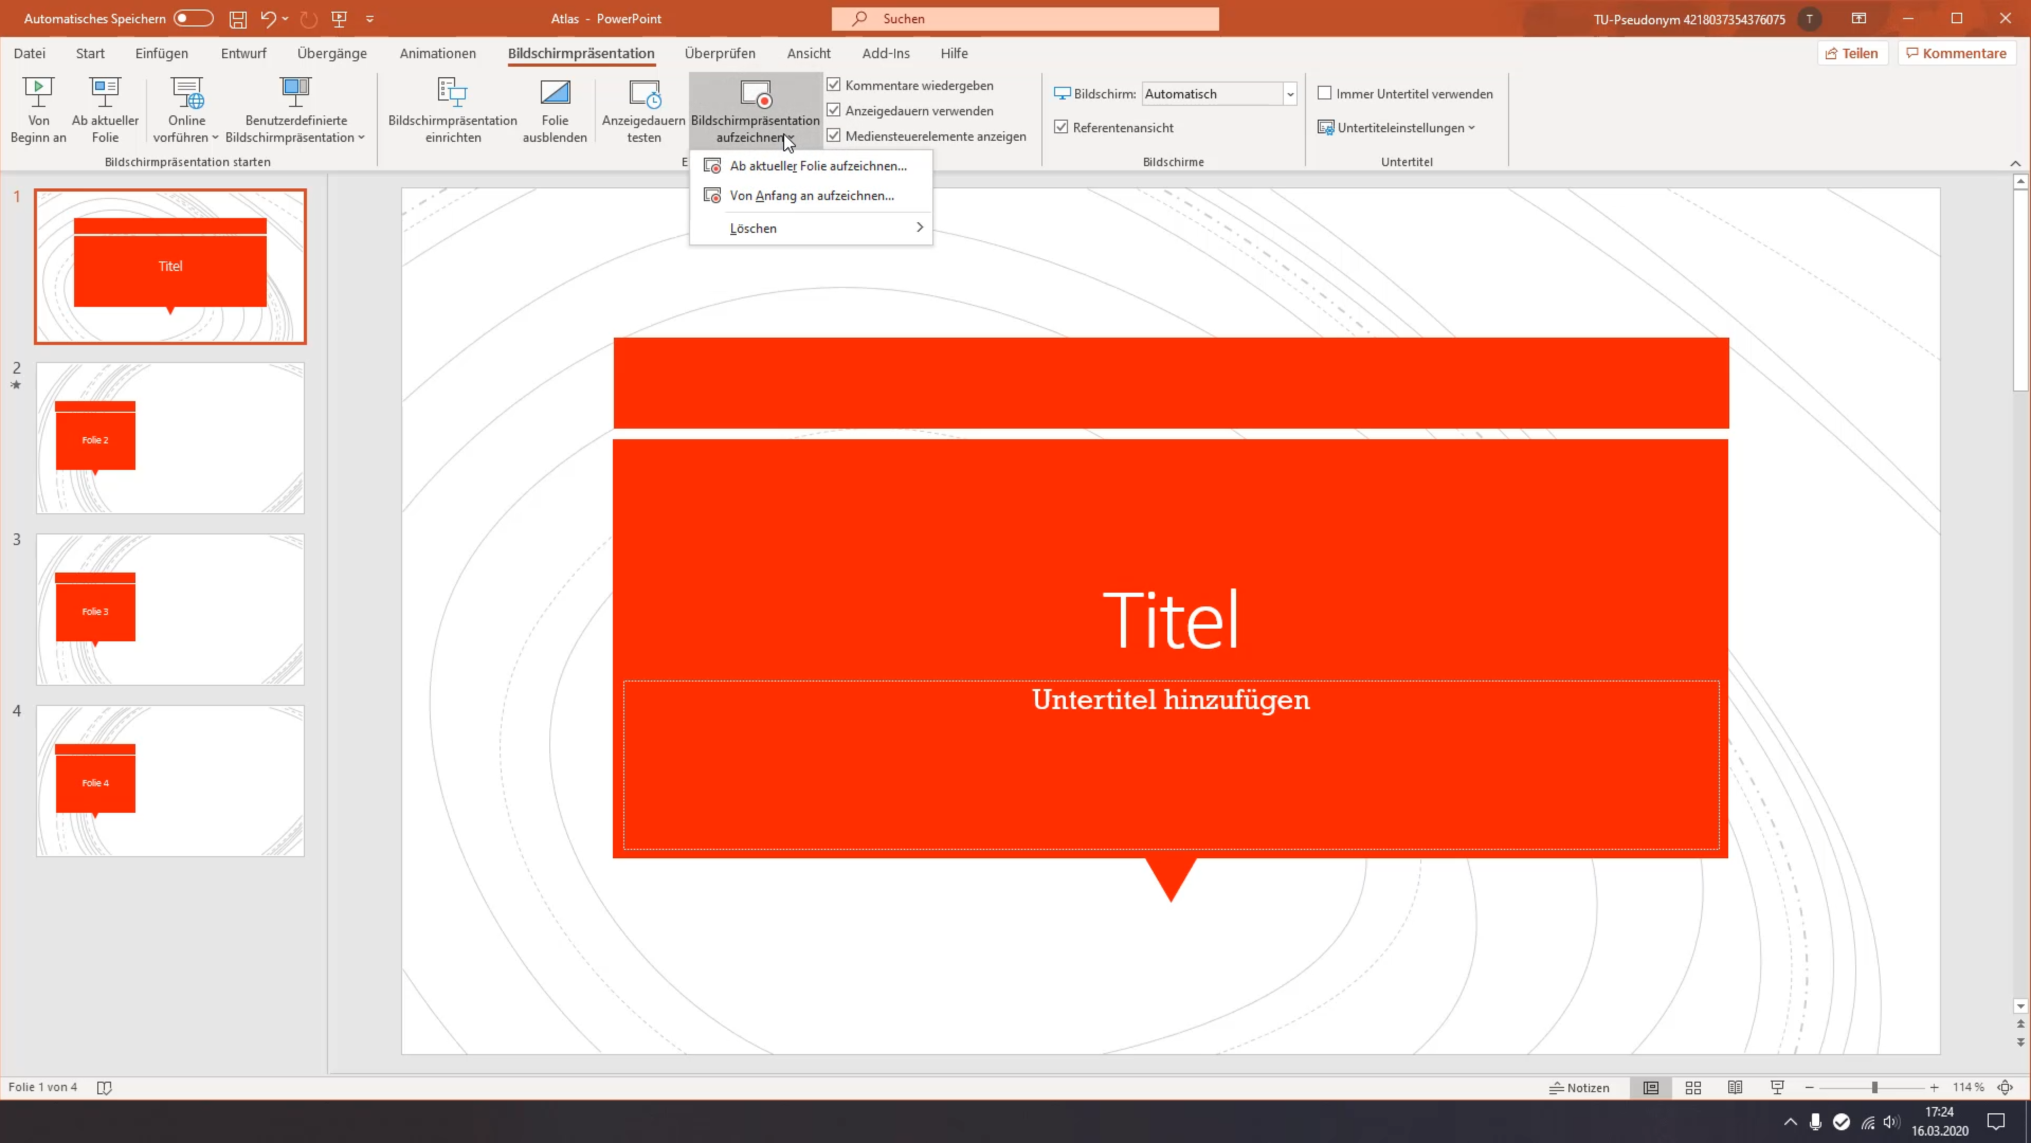Open the Bildschirm Automatisch dropdown
Screen dimensions: 2031x1143
click(1290, 95)
